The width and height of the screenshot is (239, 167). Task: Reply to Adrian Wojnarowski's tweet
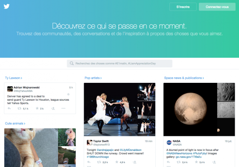pos(9,108)
